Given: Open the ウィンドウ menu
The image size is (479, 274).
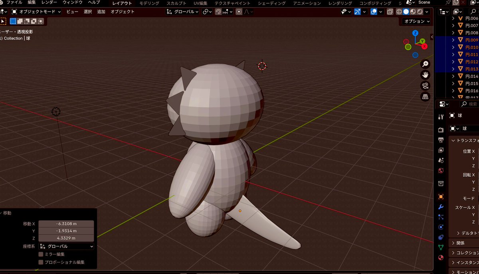Looking at the screenshot, I should click(73, 3).
